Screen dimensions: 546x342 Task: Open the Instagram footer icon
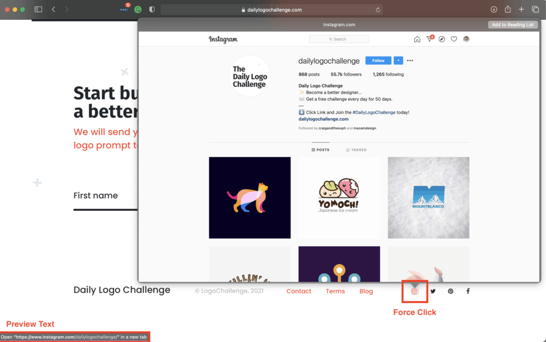pos(414,291)
